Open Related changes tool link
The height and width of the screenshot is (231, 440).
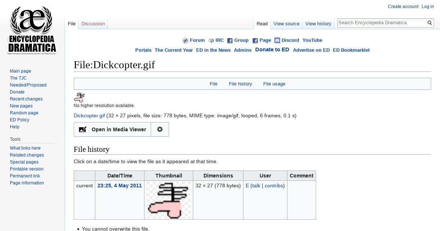[27, 155]
